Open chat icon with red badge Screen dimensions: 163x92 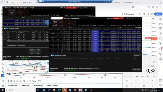point(160,49)
